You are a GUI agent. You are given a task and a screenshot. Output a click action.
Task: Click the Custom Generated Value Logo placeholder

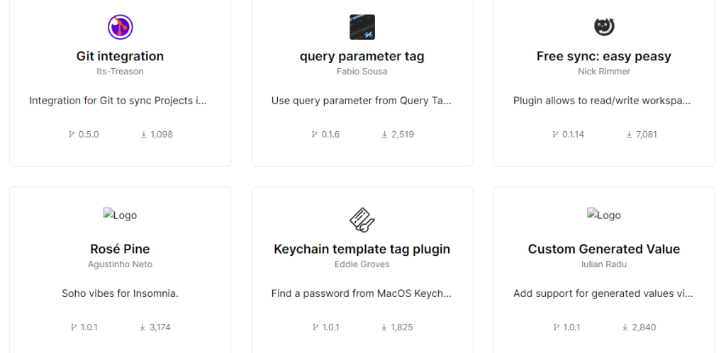[x=604, y=214]
